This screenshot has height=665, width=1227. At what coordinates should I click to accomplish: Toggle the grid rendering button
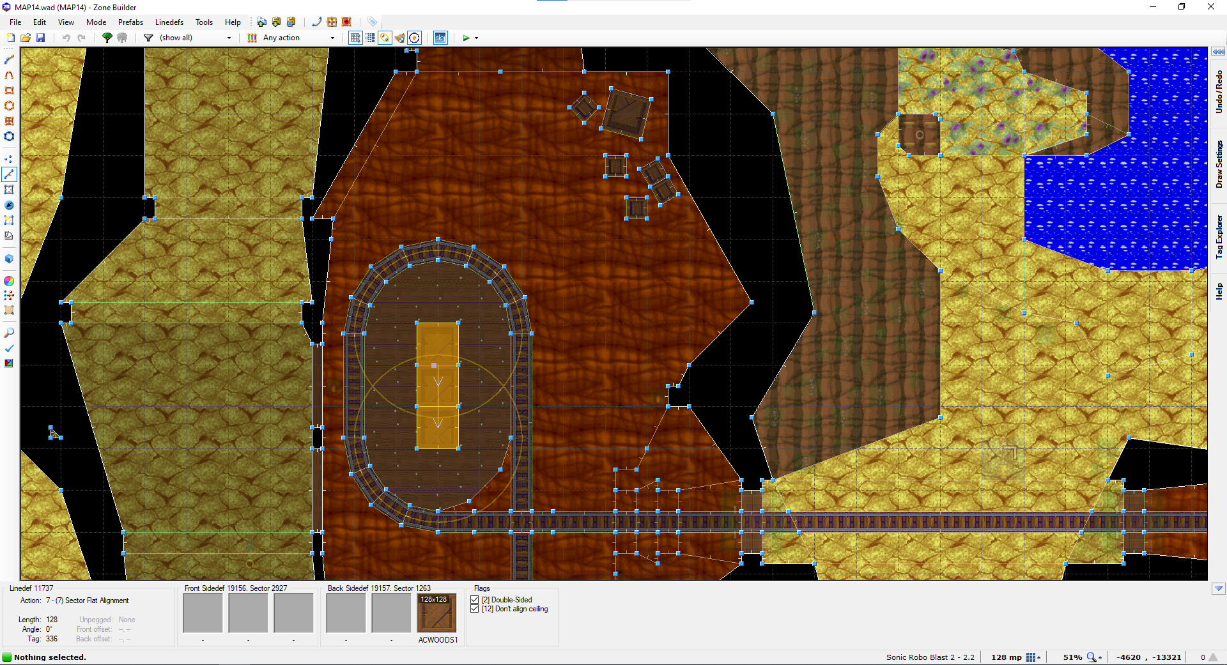[x=355, y=38]
